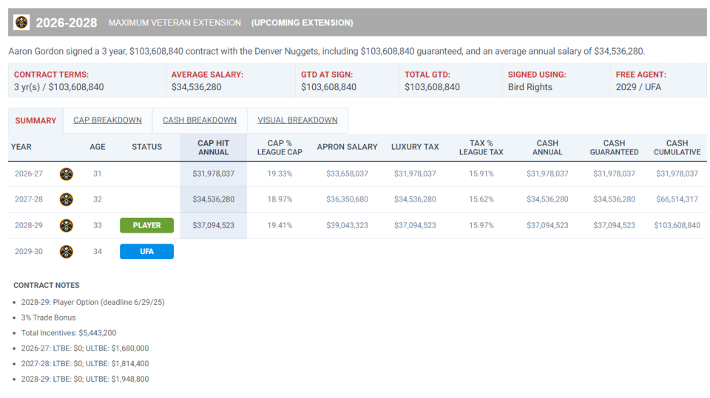This screenshot has height=398, width=710.
Task: Click the Cash Cumulative column header
Action: click(677, 147)
